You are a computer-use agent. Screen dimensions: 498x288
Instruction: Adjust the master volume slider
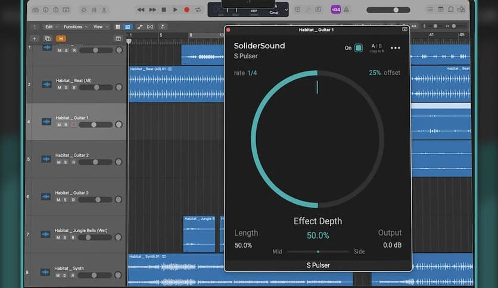pos(388,10)
